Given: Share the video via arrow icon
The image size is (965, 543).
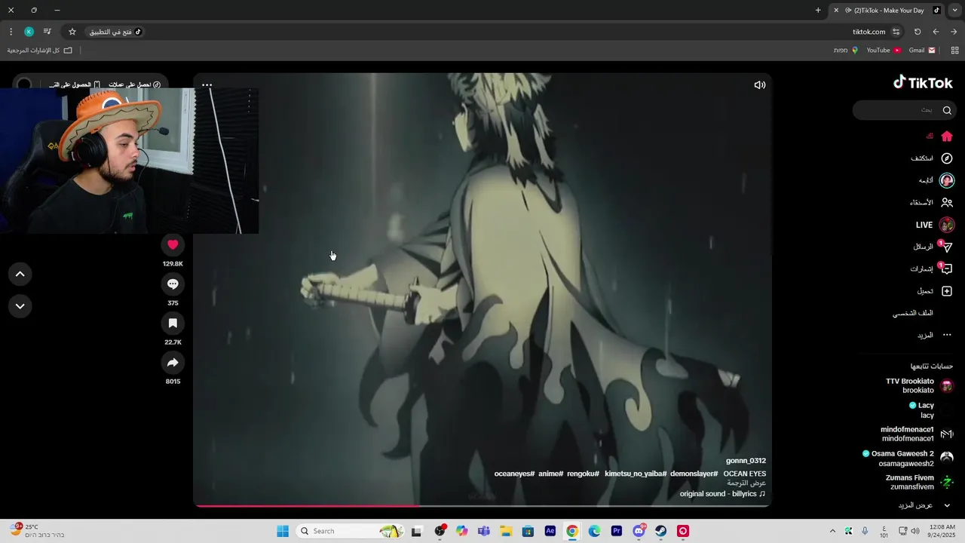Looking at the screenshot, I should pos(173,363).
